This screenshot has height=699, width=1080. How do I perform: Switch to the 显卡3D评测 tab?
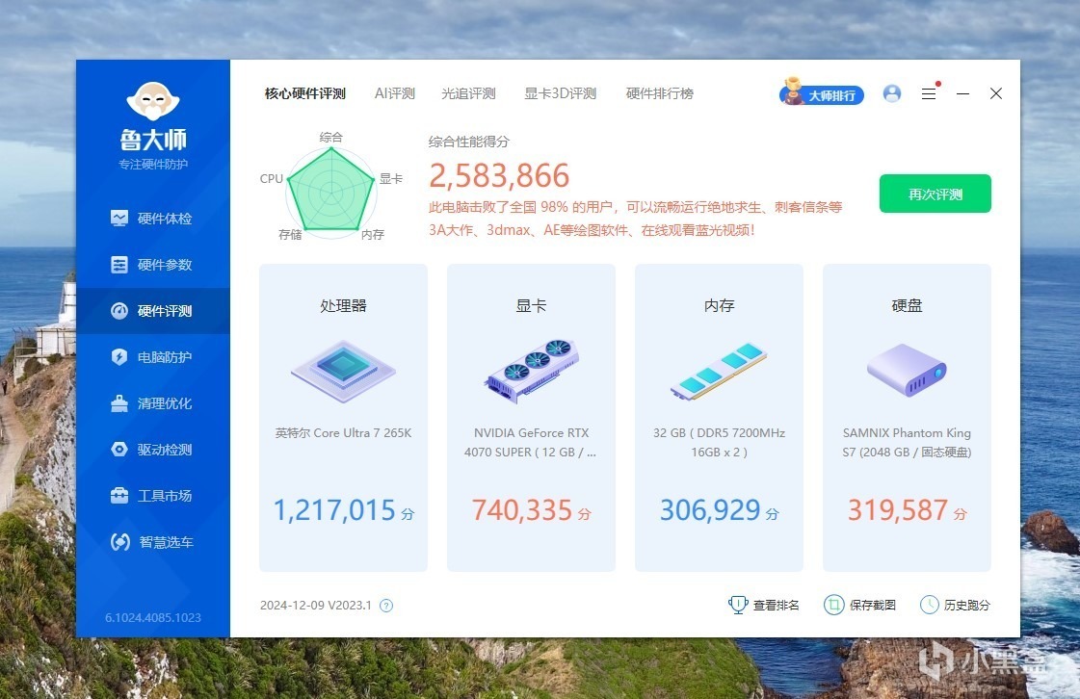pos(560,93)
